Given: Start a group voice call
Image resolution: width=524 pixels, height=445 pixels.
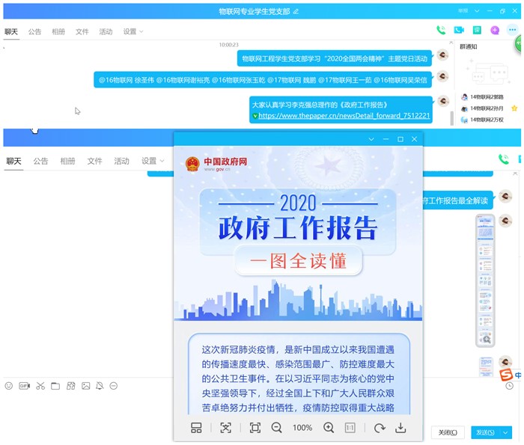Looking at the screenshot, I should pos(441,31).
